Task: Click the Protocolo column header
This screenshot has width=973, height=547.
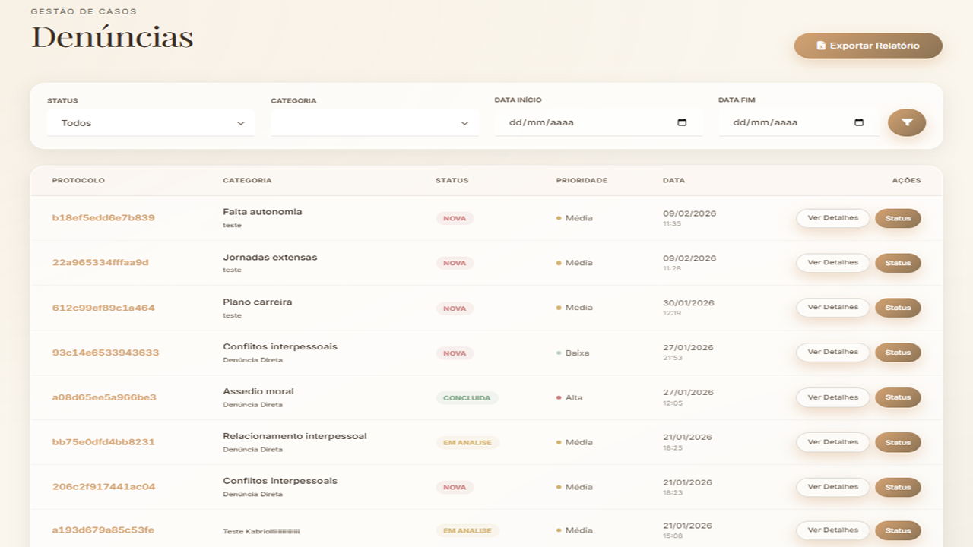Action: coord(78,181)
